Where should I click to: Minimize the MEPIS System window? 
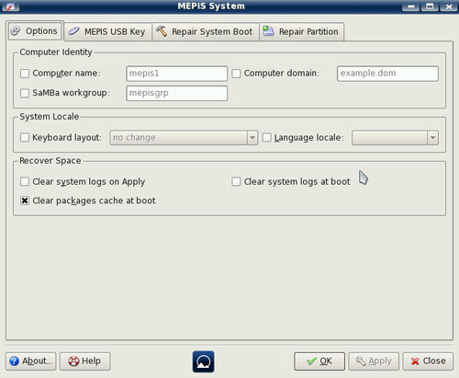(411, 6)
